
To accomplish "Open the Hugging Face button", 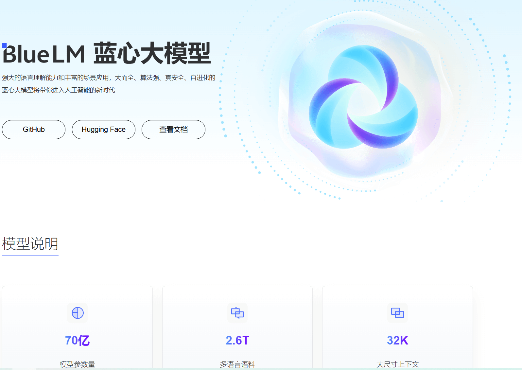I will click(104, 130).
